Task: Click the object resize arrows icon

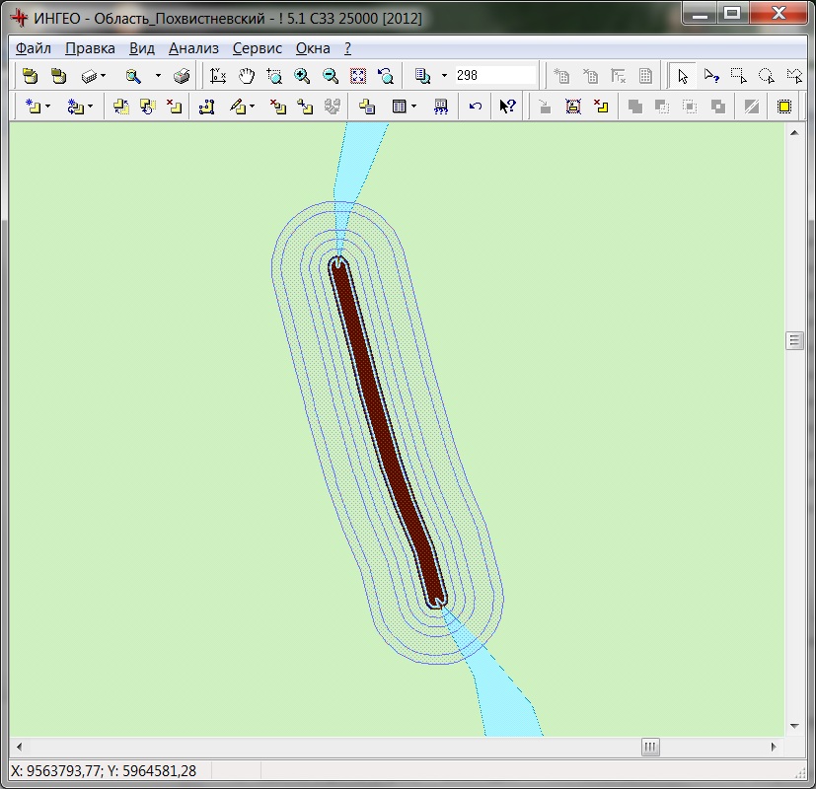Action: pyautogui.click(x=121, y=107)
